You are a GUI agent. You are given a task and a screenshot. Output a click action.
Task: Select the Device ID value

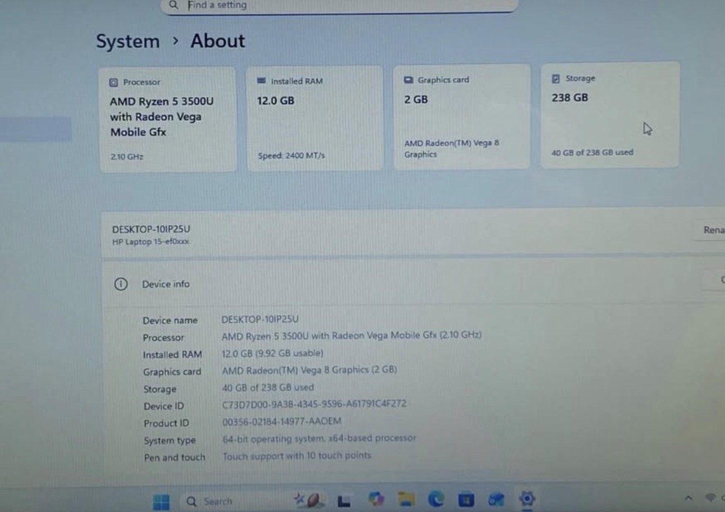[314, 404]
